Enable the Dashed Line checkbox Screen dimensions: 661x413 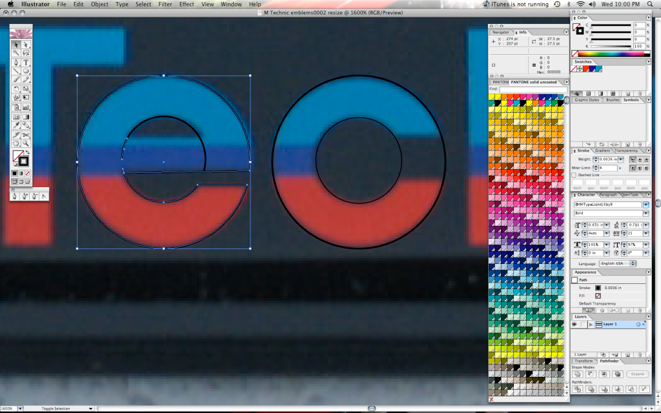(574, 175)
